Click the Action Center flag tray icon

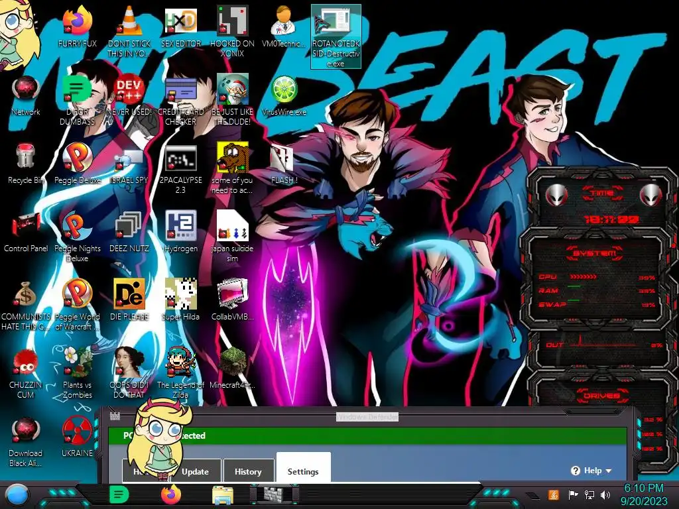coord(574,494)
